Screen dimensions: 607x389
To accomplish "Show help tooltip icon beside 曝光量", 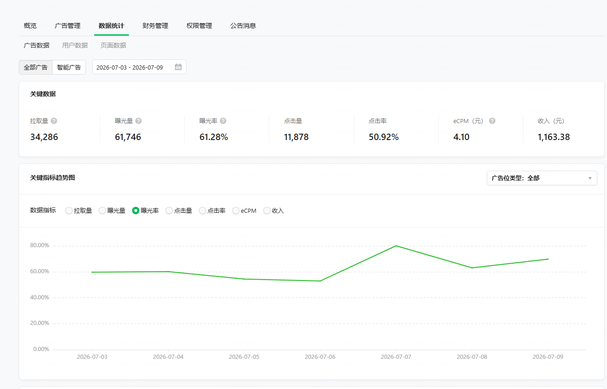I will tap(138, 121).
